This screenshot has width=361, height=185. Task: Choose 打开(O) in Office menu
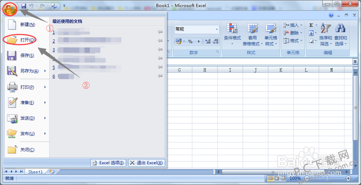(x=27, y=40)
